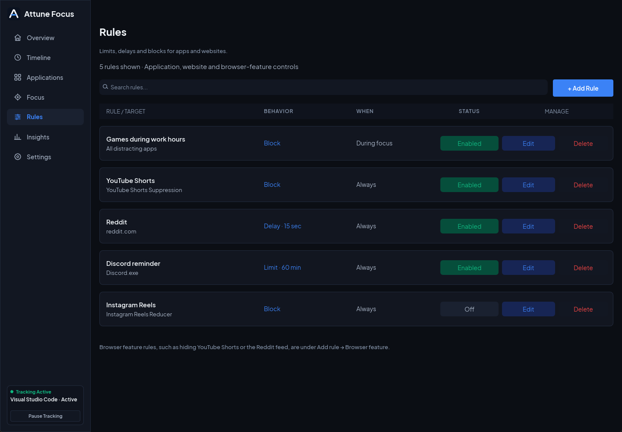Edit the Instagram Reels rule

coord(528,309)
